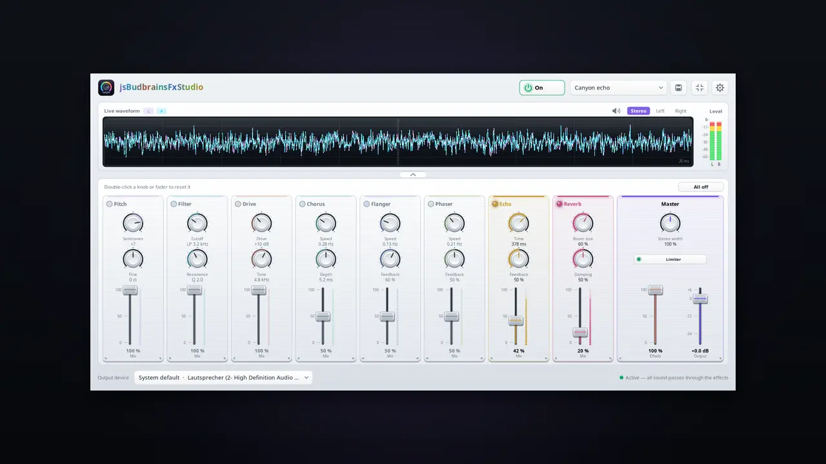Click the compact view collapse icon
Screen dimensions: 826x464
tap(700, 88)
